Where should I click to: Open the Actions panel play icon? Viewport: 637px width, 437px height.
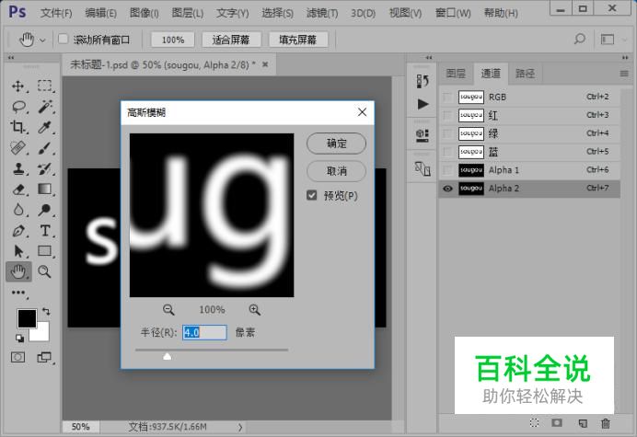pos(423,104)
